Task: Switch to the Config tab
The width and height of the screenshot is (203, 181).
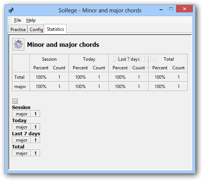Action: [x=36, y=30]
